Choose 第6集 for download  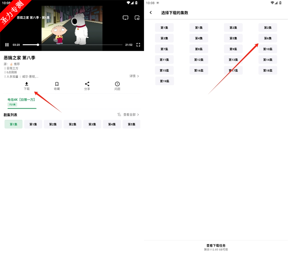[268, 38]
